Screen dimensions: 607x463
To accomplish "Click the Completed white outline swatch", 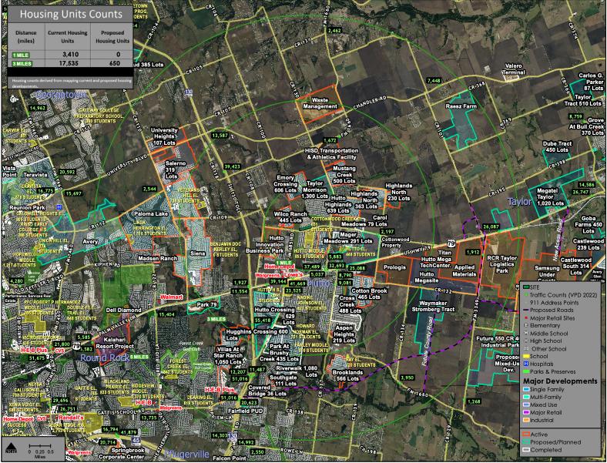I will pyautogui.click(x=526, y=450).
